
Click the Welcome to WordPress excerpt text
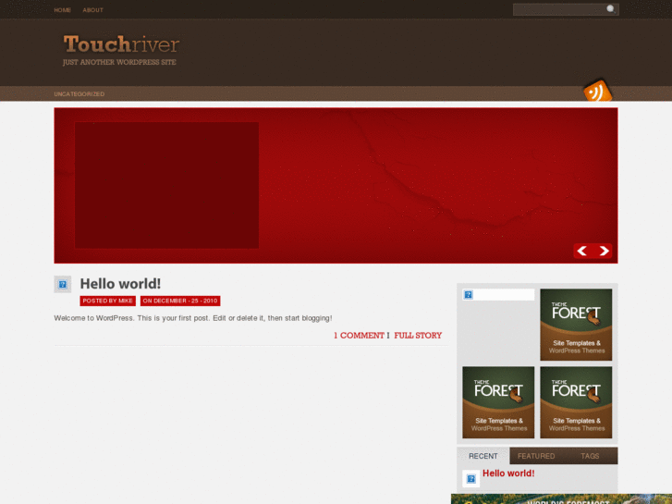click(x=193, y=318)
